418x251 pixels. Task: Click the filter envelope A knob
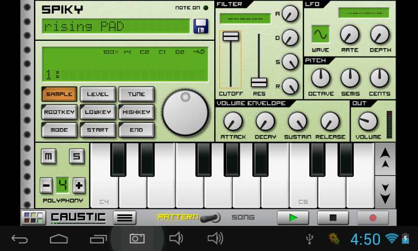tap(290, 14)
